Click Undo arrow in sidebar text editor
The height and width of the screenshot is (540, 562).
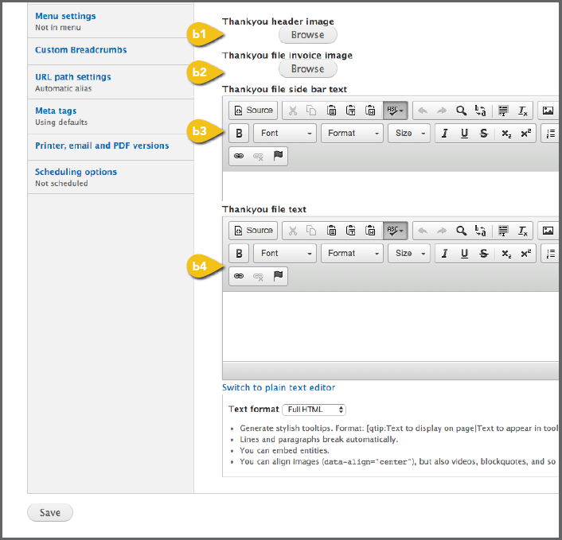(x=423, y=111)
